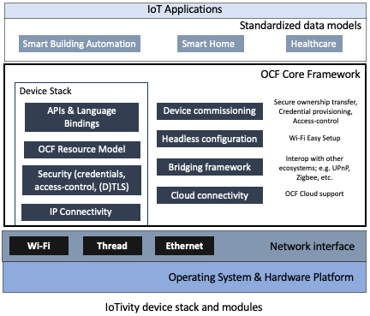This screenshot has height=316, width=370.
Task: Click the OCF Core Framework title
Action: [x=310, y=75]
